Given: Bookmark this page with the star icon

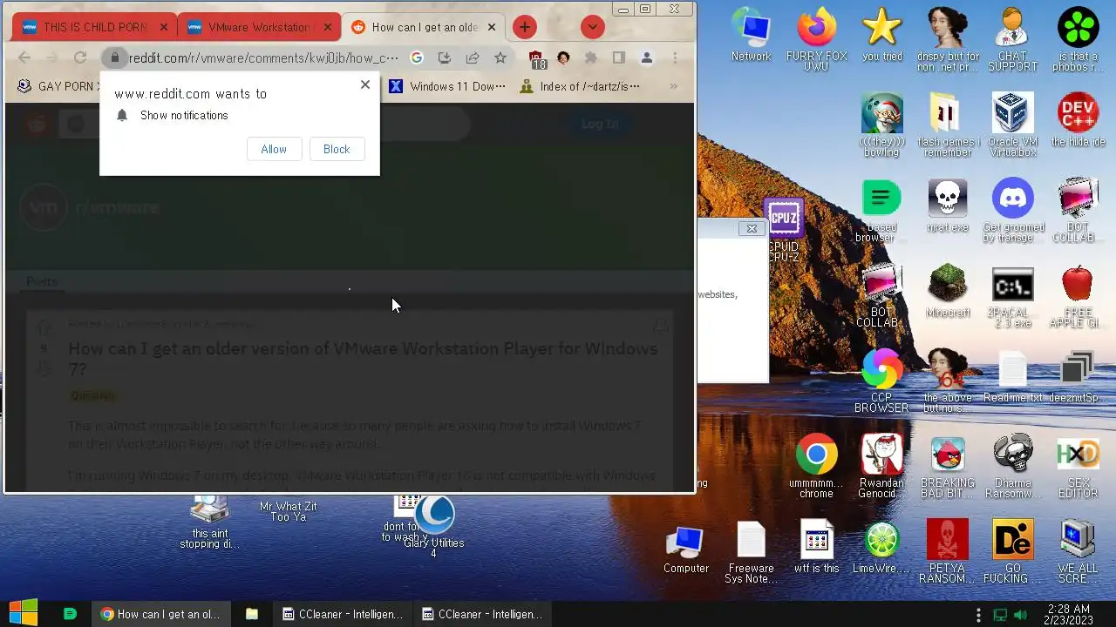Looking at the screenshot, I should 500,57.
